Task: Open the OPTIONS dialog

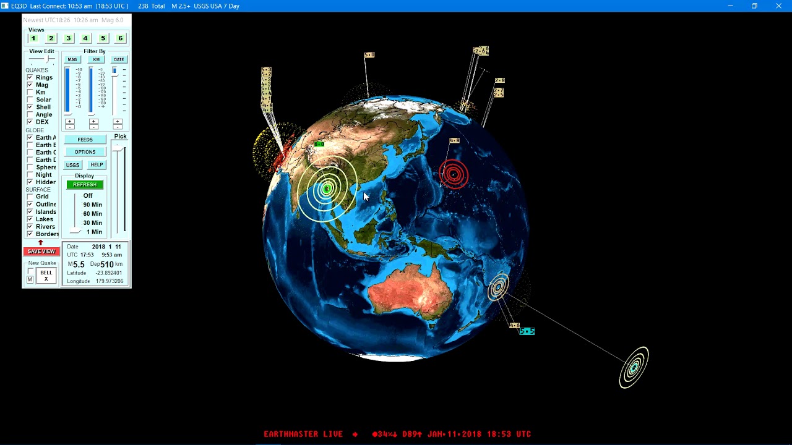Action: (x=85, y=152)
